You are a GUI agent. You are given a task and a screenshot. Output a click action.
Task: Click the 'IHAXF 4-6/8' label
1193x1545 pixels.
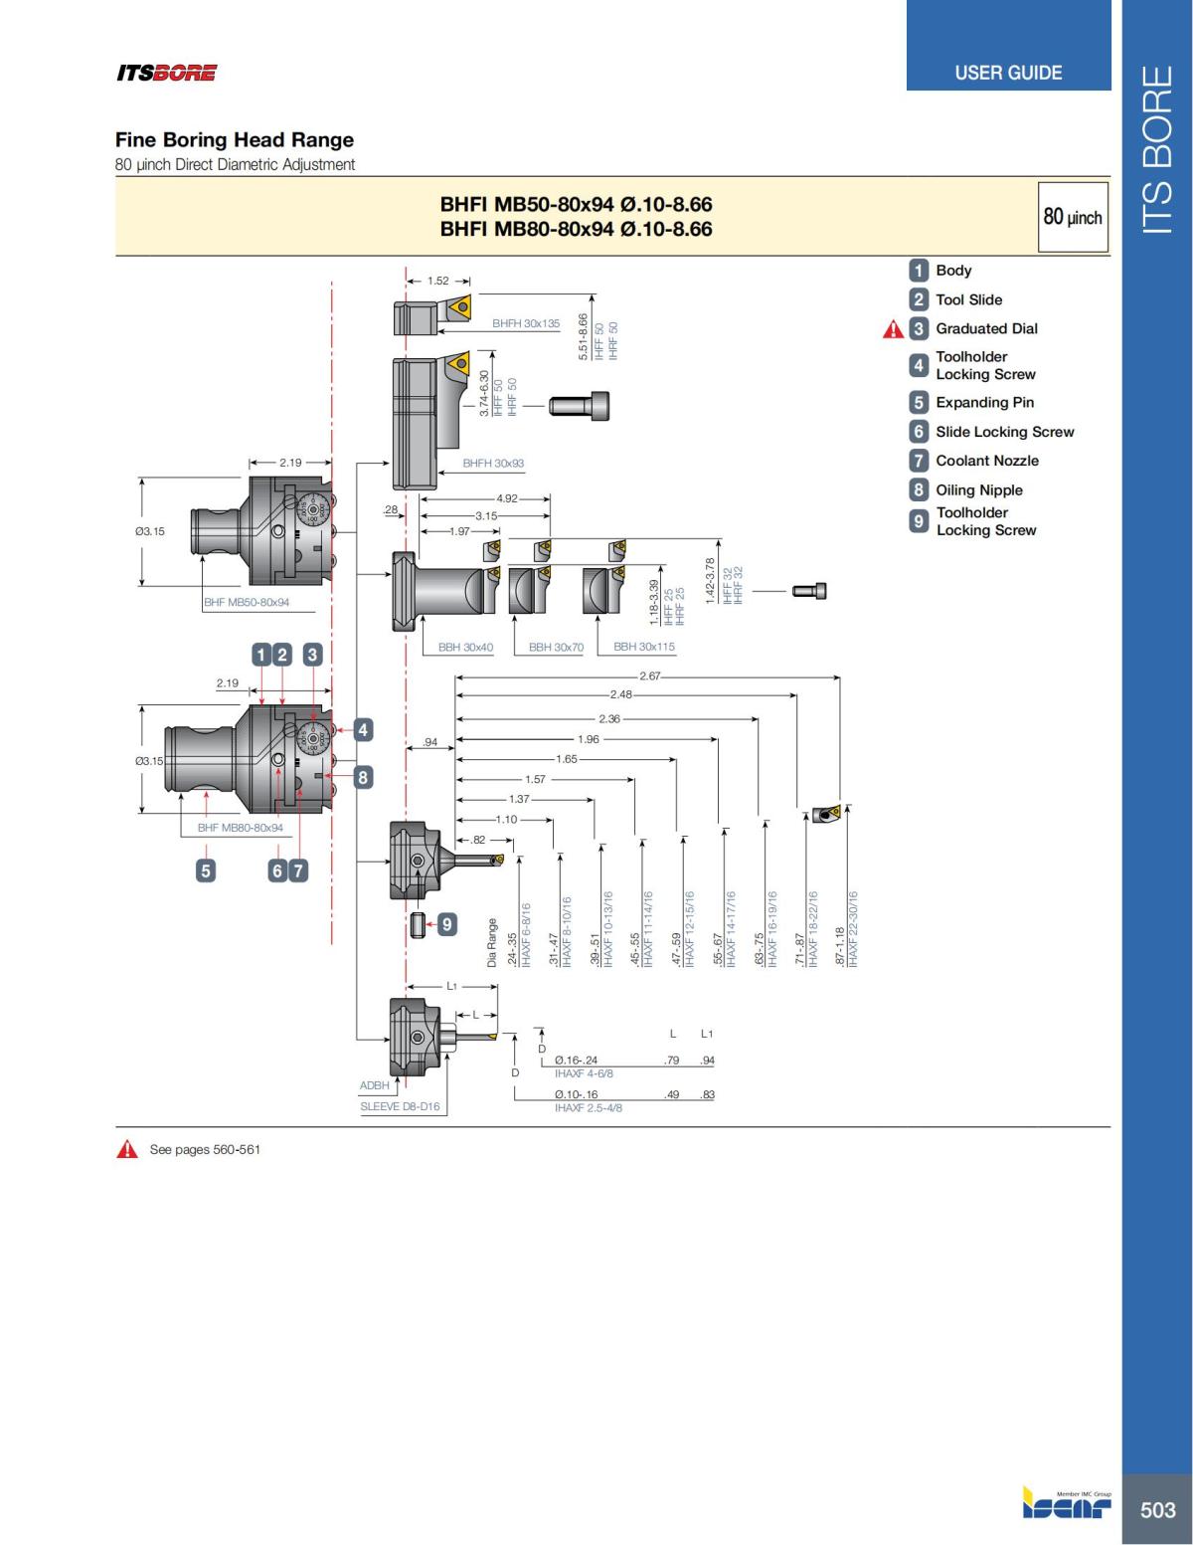(x=584, y=1074)
